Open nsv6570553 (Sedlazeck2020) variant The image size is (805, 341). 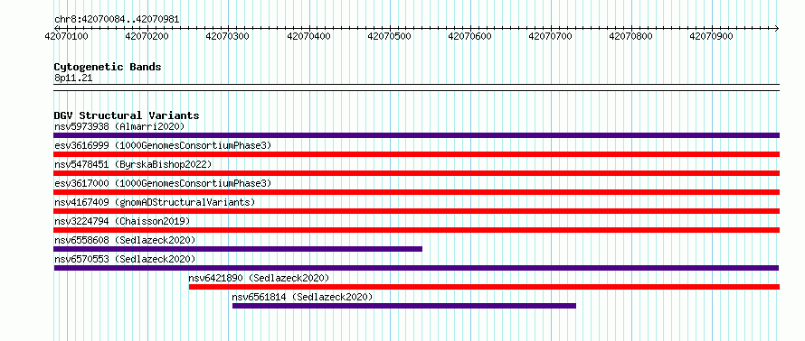[x=125, y=259]
